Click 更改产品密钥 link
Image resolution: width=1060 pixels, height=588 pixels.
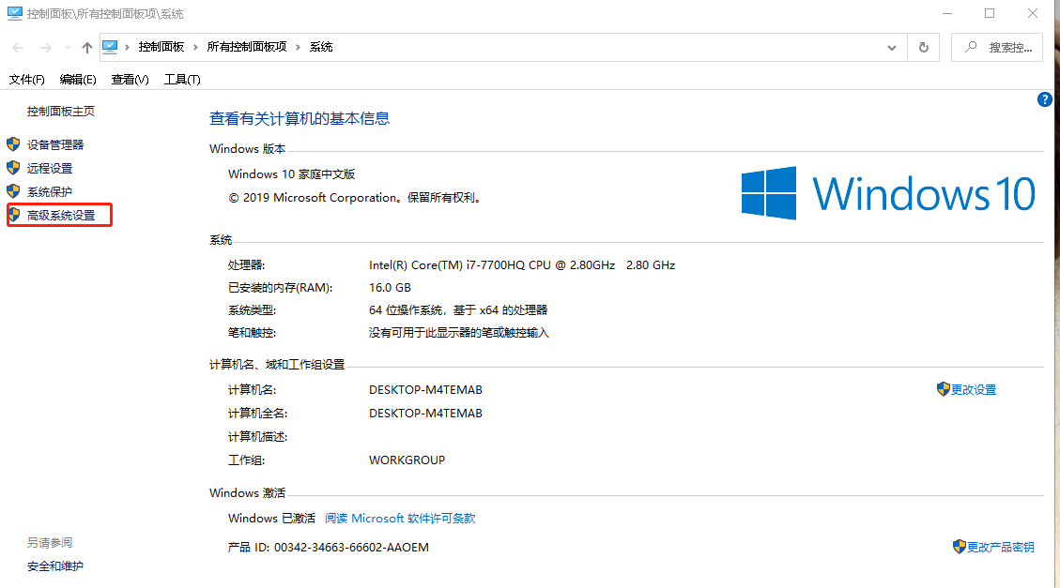(1001, 547)
